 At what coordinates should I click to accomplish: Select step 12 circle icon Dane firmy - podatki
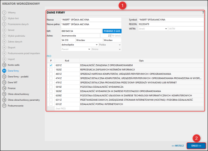coord(4,77)
